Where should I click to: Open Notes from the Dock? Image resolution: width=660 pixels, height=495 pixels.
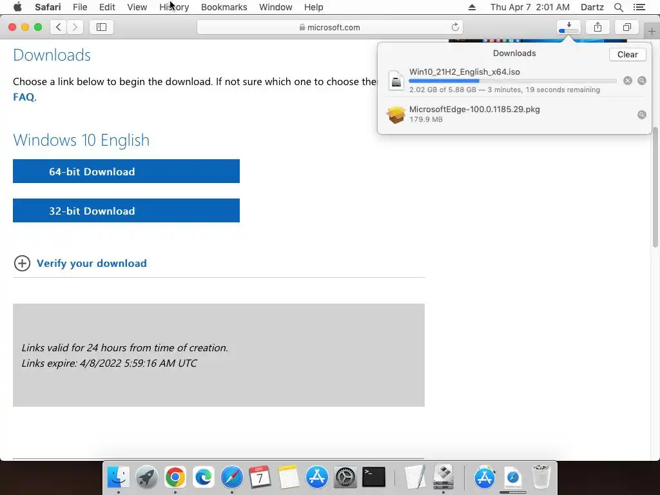(x=288, y=477)
